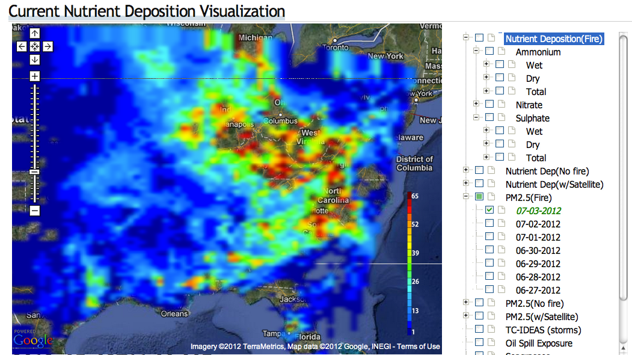The width and height of the screenshot is (632, 355).
Task: Expand the Ammonium Wet node
Action: tap(486, 64)
